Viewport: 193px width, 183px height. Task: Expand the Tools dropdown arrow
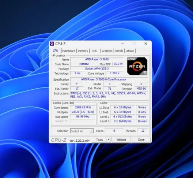click(109, 140)
